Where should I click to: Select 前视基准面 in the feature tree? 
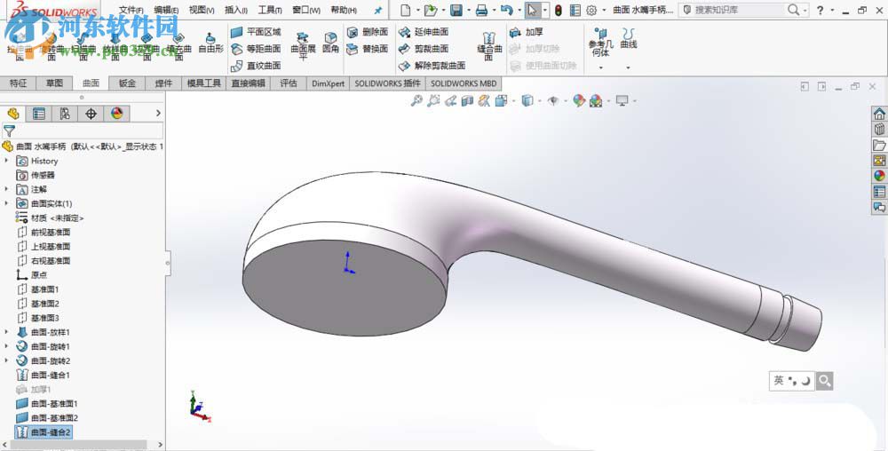44,232
